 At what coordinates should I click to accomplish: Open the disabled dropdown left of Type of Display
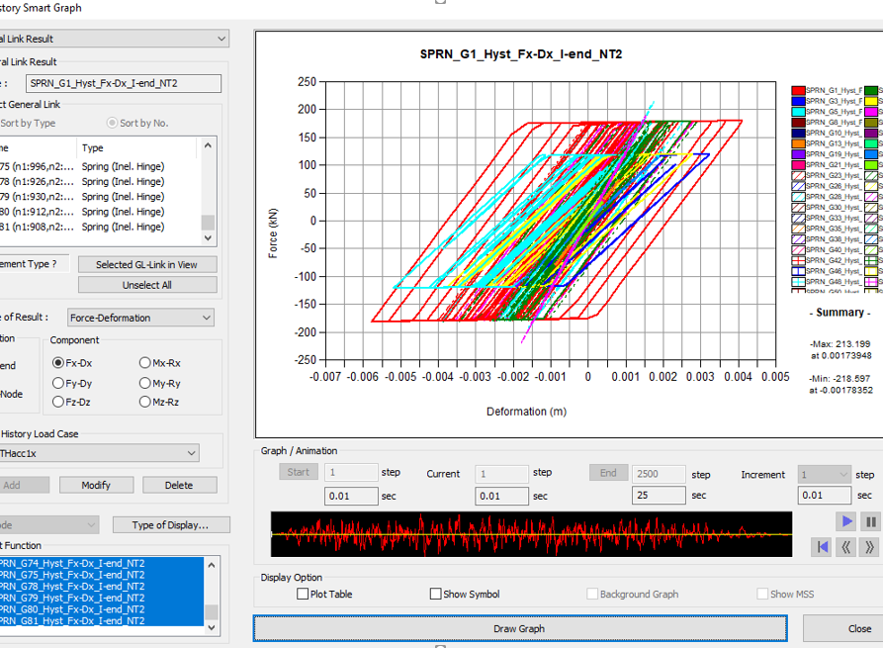coord(49,525)
